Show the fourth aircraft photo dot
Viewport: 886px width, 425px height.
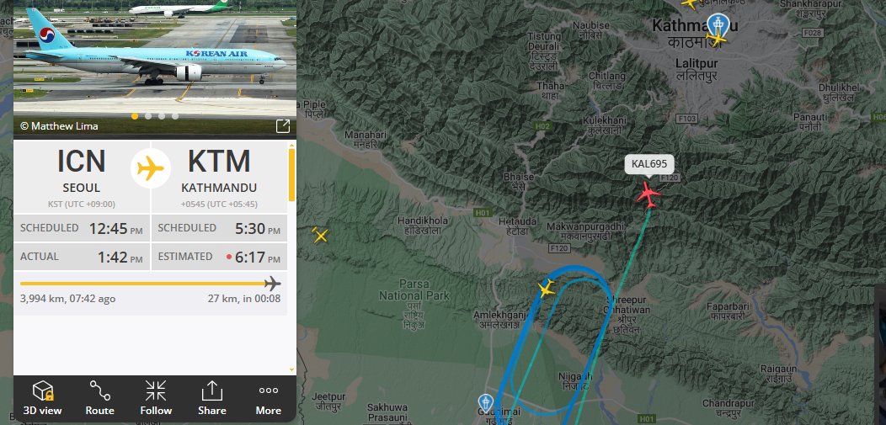[x=175, y=116]
